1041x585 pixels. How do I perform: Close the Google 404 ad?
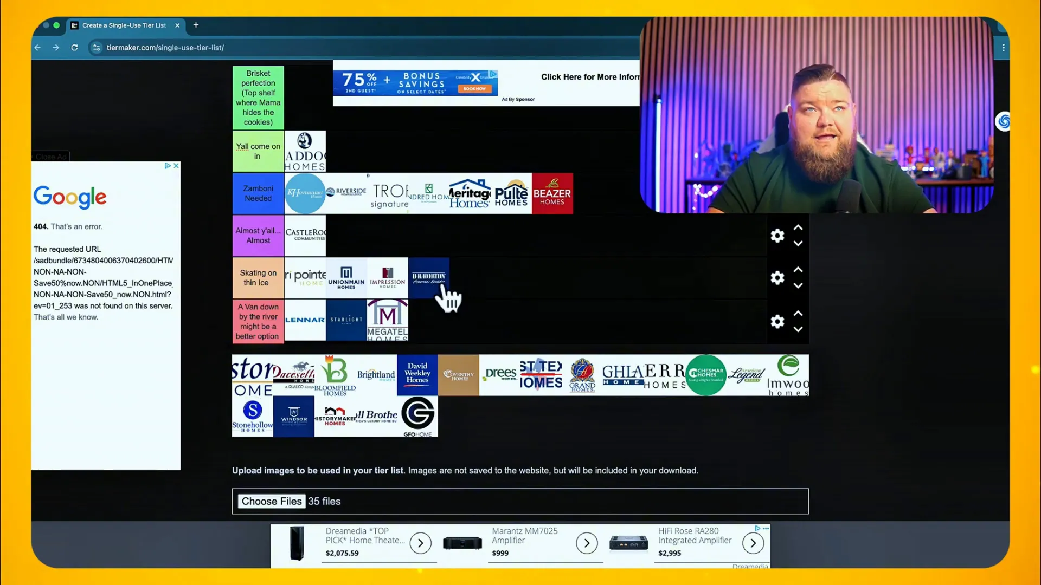[x=176, y=166]
